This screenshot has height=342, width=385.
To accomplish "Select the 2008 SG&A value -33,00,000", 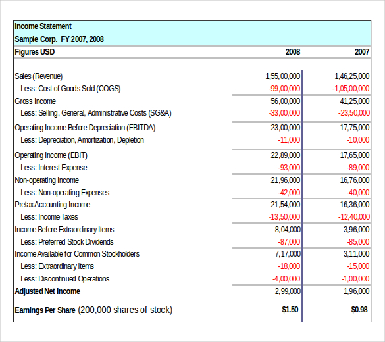I will pyautogui.click(x=284, y=113).
